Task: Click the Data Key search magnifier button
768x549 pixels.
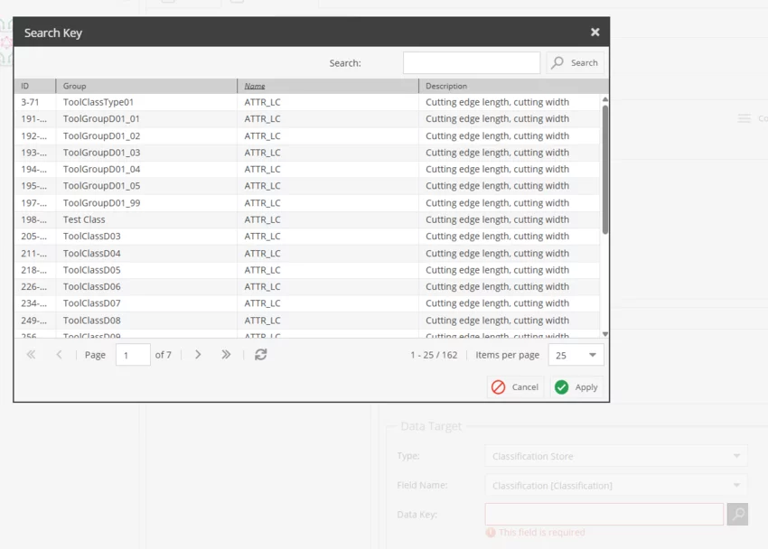Action: pos(737,515)
